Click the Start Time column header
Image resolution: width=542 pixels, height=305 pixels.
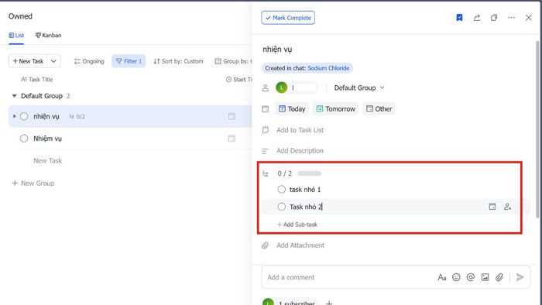tap(238, 80)
